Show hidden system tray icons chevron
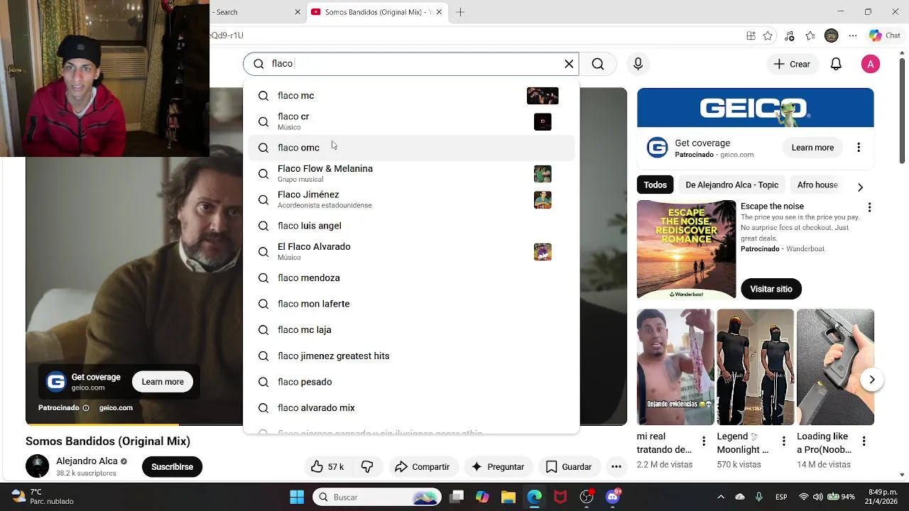 pyautogui.click(x=721, y=497)
